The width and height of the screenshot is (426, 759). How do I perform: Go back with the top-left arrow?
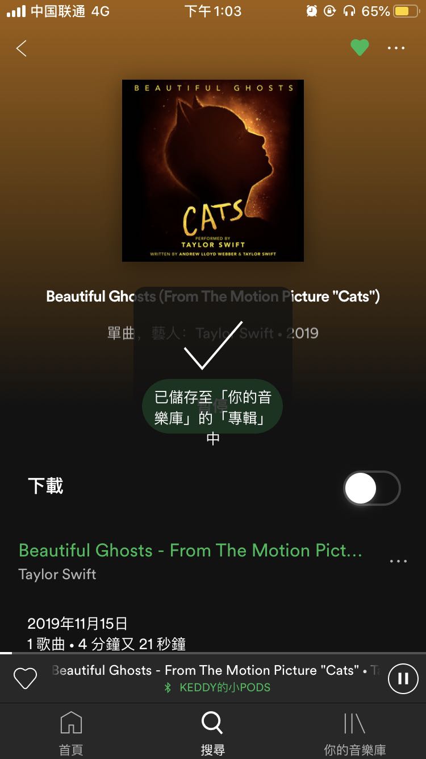[22, 48]
